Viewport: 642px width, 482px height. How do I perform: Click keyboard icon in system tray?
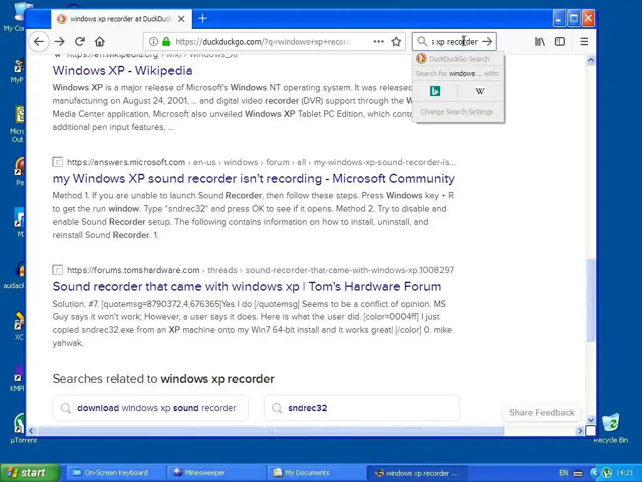[577, 473]
